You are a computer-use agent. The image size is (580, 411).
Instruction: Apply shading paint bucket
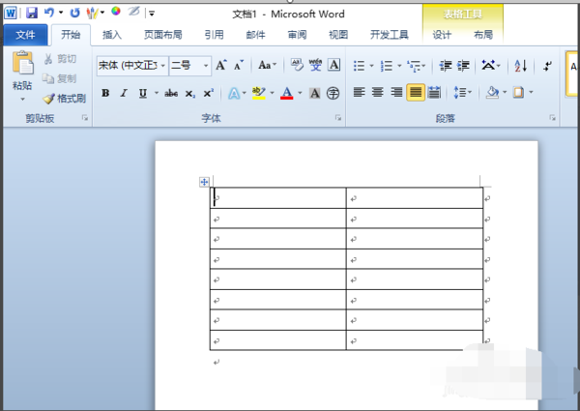tap(492, 92)
